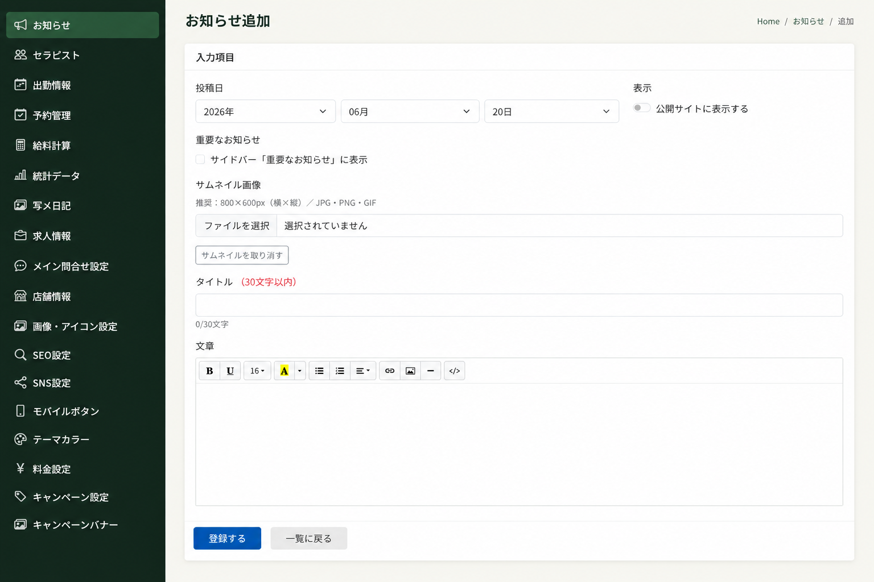Open the year dropdown showing 2026年
The height and width of the screenshot is (582, 874).
coord(265,111)
